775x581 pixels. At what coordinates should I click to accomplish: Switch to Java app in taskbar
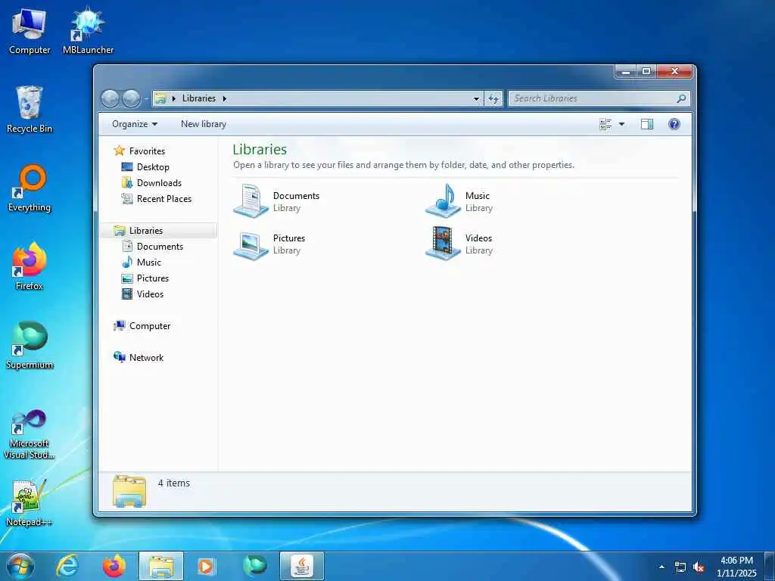(301, 566)
